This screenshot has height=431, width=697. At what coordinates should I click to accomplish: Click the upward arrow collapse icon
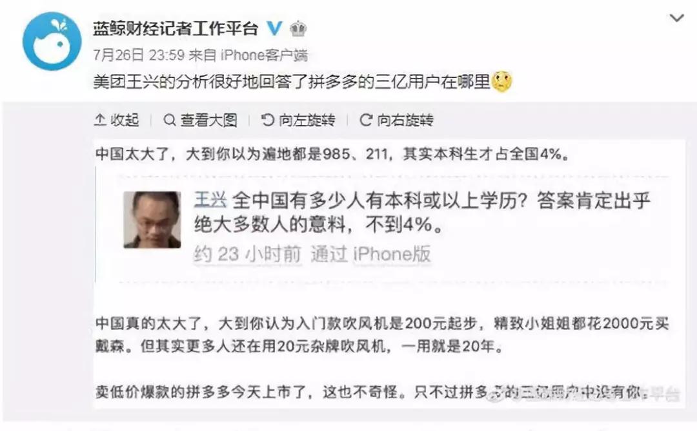coord(99,120)
